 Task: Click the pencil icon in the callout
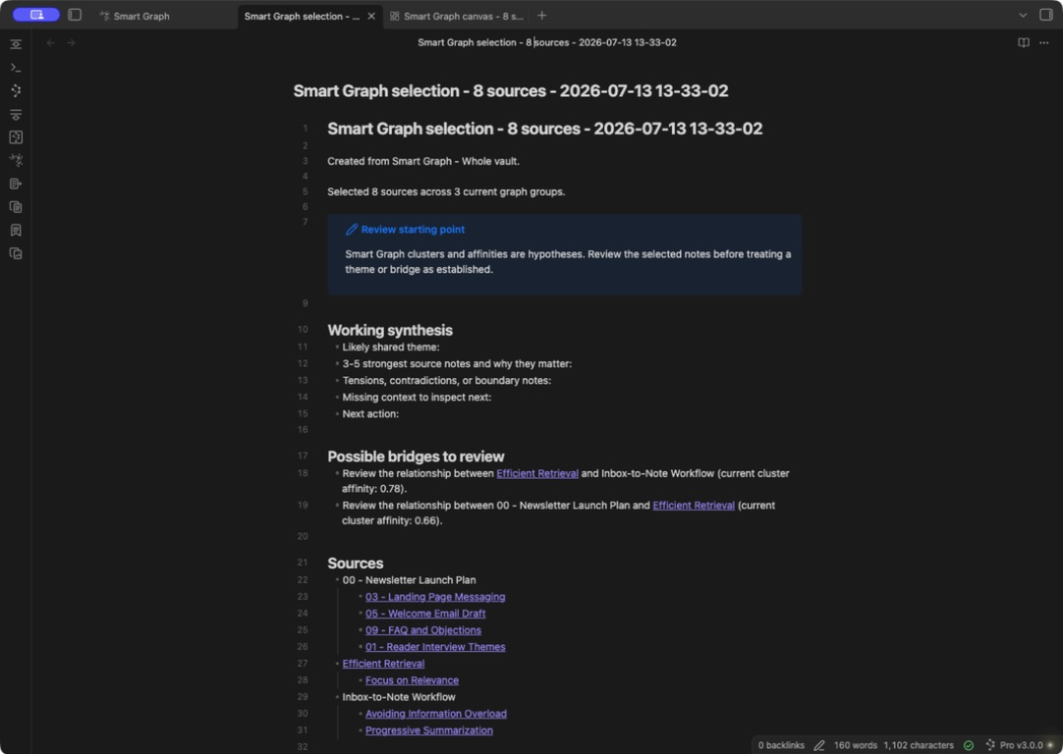pyautogui.click(x=351, y=230)
